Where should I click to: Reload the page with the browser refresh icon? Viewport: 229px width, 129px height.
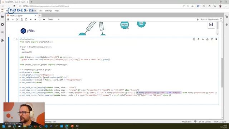14,6
